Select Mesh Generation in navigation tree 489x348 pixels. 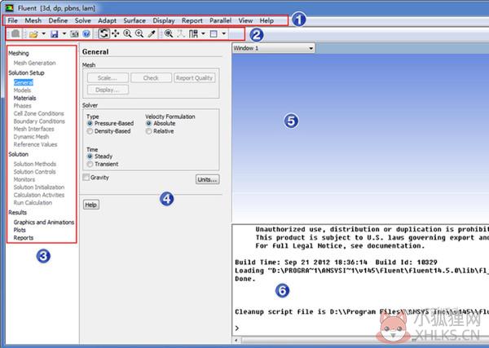click(34, 63)
